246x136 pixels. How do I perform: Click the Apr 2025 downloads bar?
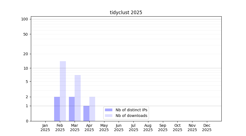pos(92,109)
